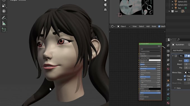Switch viewport to orthographic/perspective grid icon
190x106 pixels.
105,10
